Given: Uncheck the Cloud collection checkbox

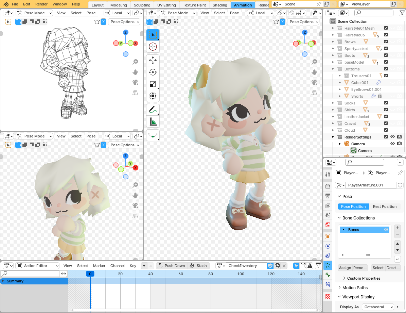Looking at the screenshot, I should click(x=386, y=130).
